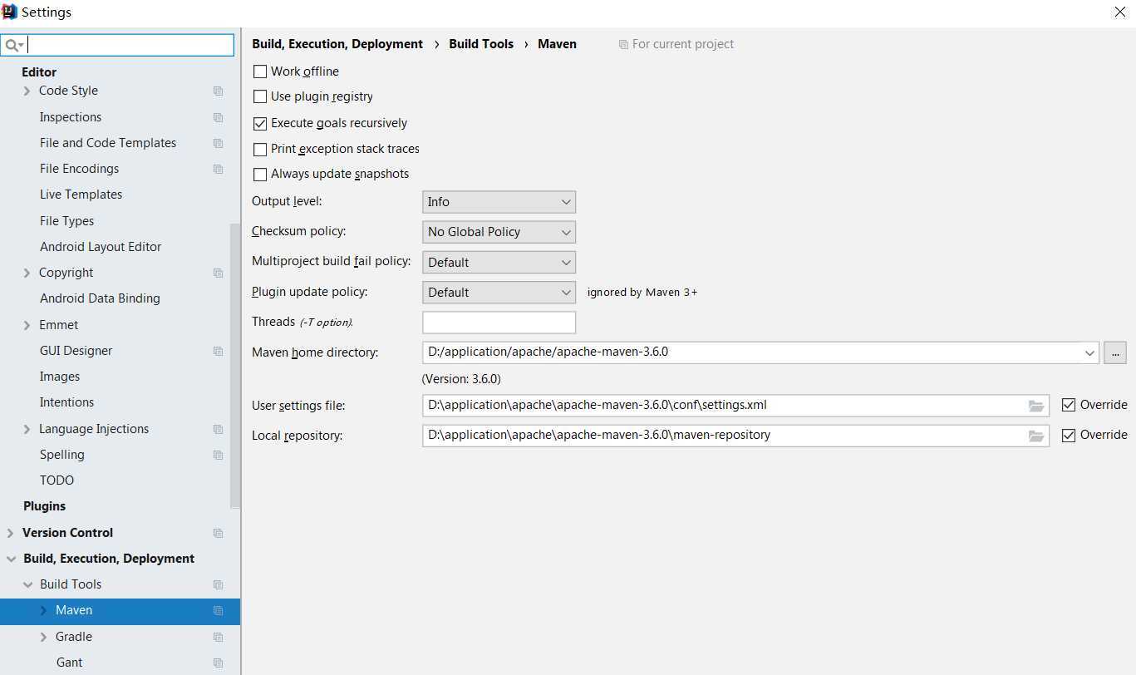Click the project icon beside Gradle

click(218, 637)
